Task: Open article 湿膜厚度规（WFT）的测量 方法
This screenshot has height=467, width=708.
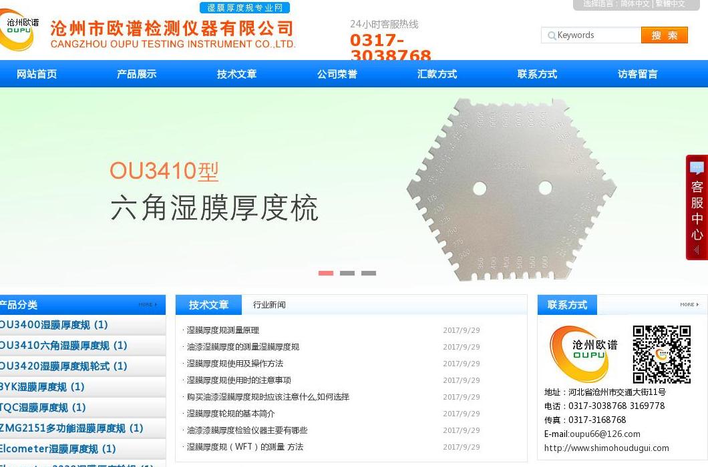Action: click(245, 447)
